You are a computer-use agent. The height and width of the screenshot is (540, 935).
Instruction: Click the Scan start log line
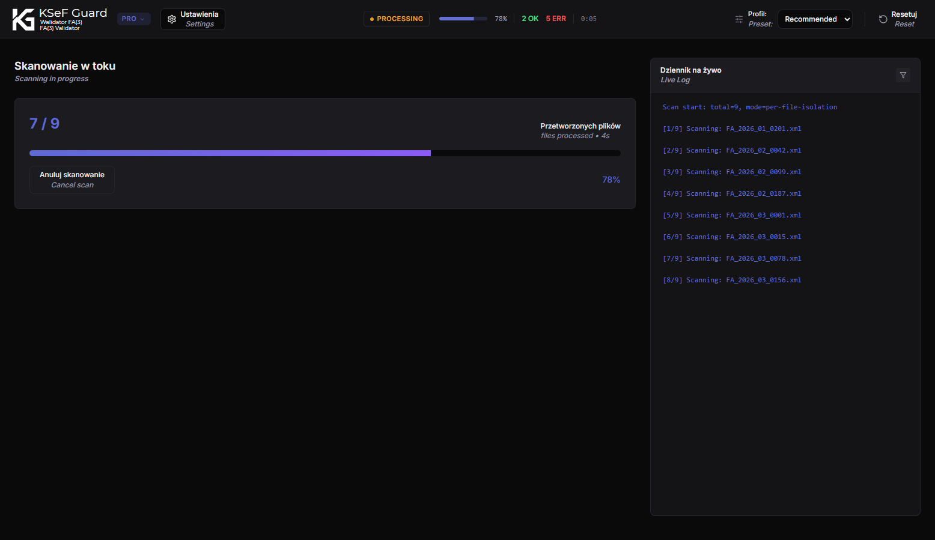pyautogui.click(x=750, y=107)
